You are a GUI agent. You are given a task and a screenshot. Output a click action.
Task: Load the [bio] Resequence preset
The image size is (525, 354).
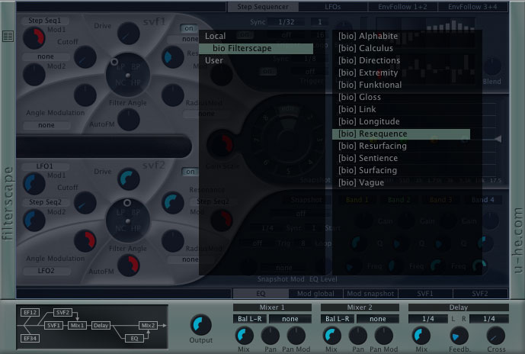point(401,134)
